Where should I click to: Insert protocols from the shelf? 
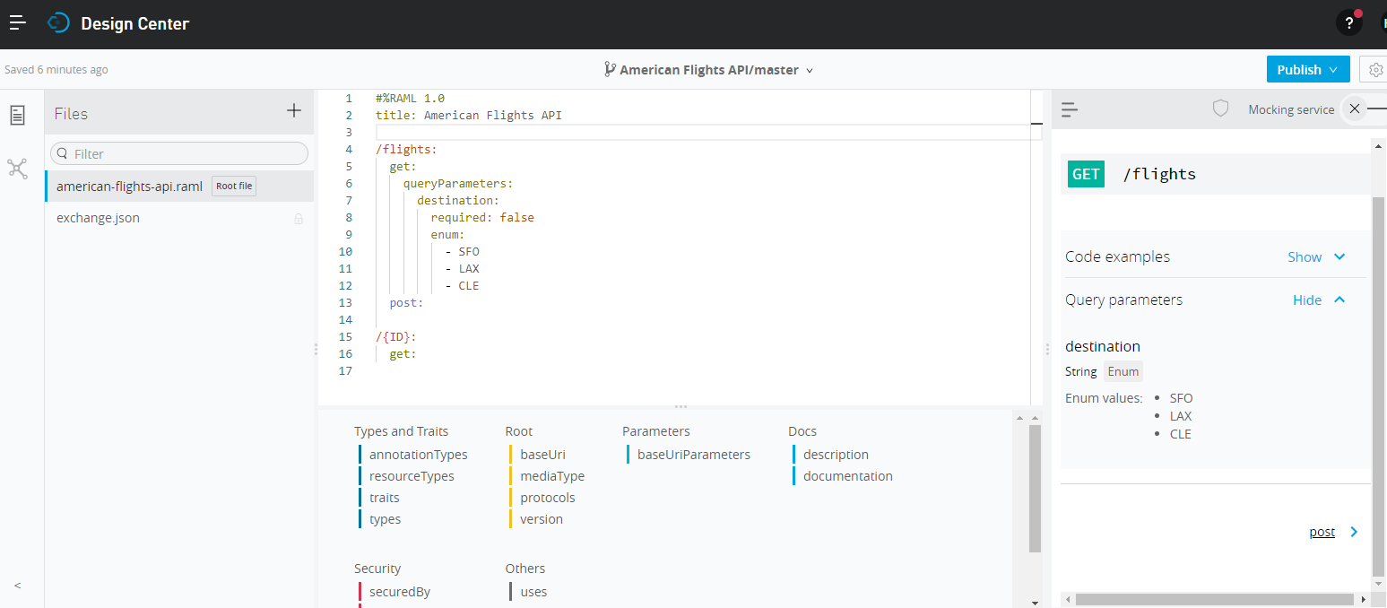tap(548, 498)
